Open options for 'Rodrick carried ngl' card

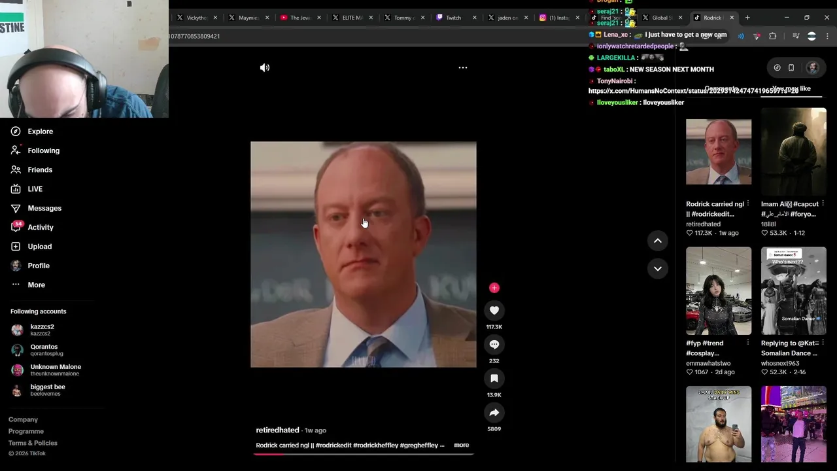(x=748, y=203)
